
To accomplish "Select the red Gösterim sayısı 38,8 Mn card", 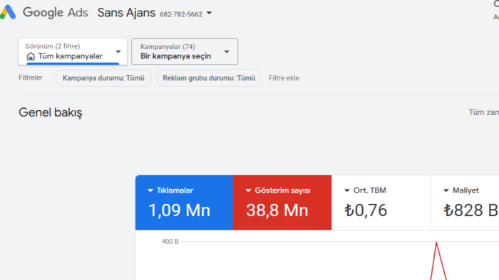I will click(x=282, y=203).
